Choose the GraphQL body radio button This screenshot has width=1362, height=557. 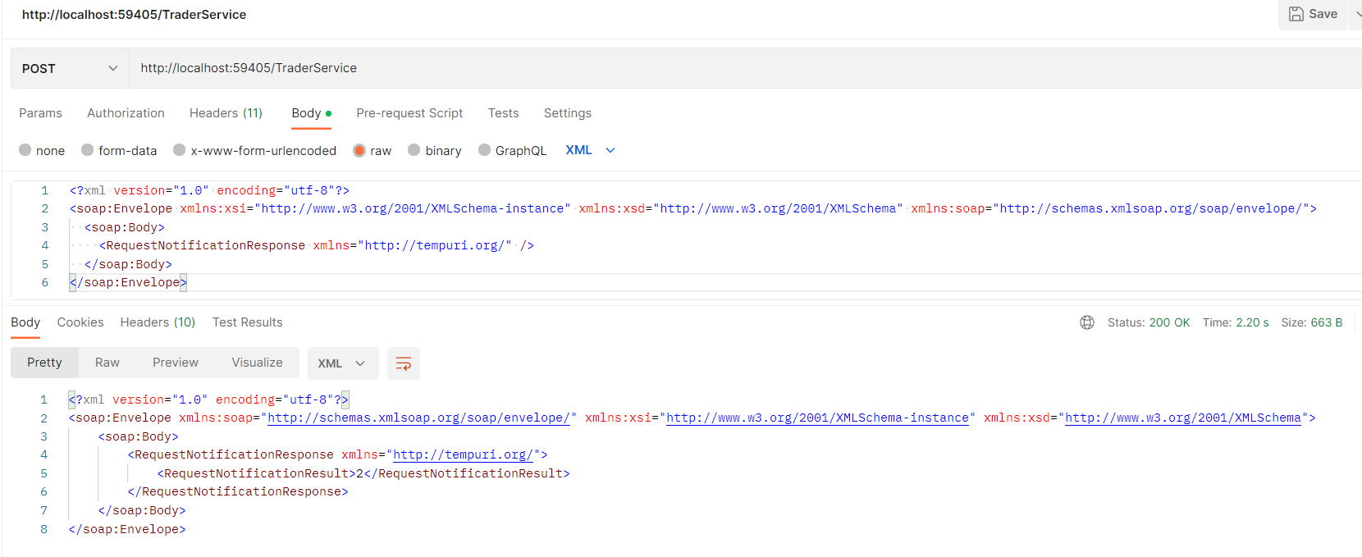[485, 150]
